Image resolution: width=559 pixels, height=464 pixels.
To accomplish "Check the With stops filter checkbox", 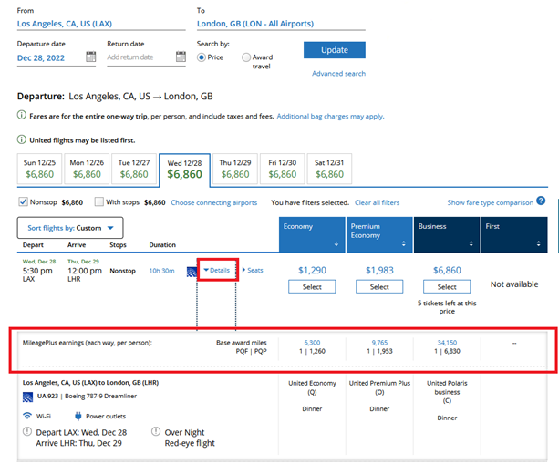I will pyautogui.click(x=98, y=201).
